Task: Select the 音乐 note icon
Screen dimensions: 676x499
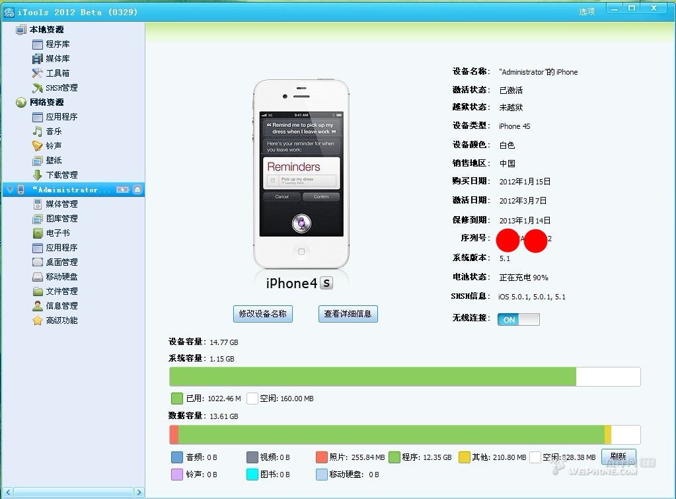Action: pos(38,132)
